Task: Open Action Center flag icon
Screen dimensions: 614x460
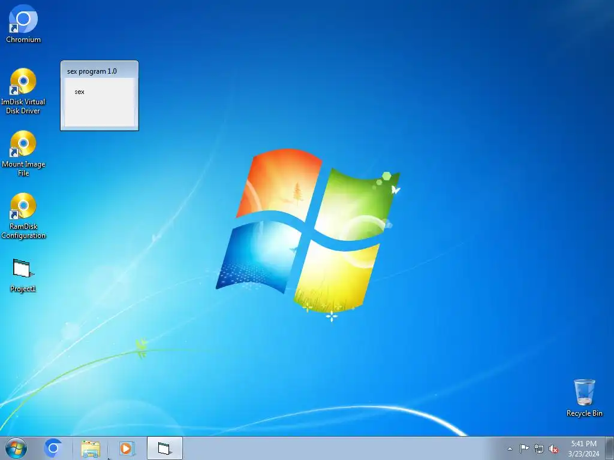Action: pyautogui.click(x=524, y=449)
